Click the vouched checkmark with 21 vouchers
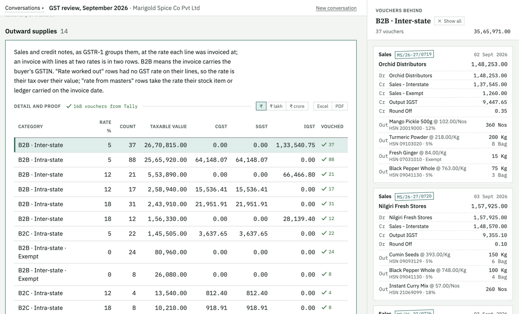 point(328,174)
